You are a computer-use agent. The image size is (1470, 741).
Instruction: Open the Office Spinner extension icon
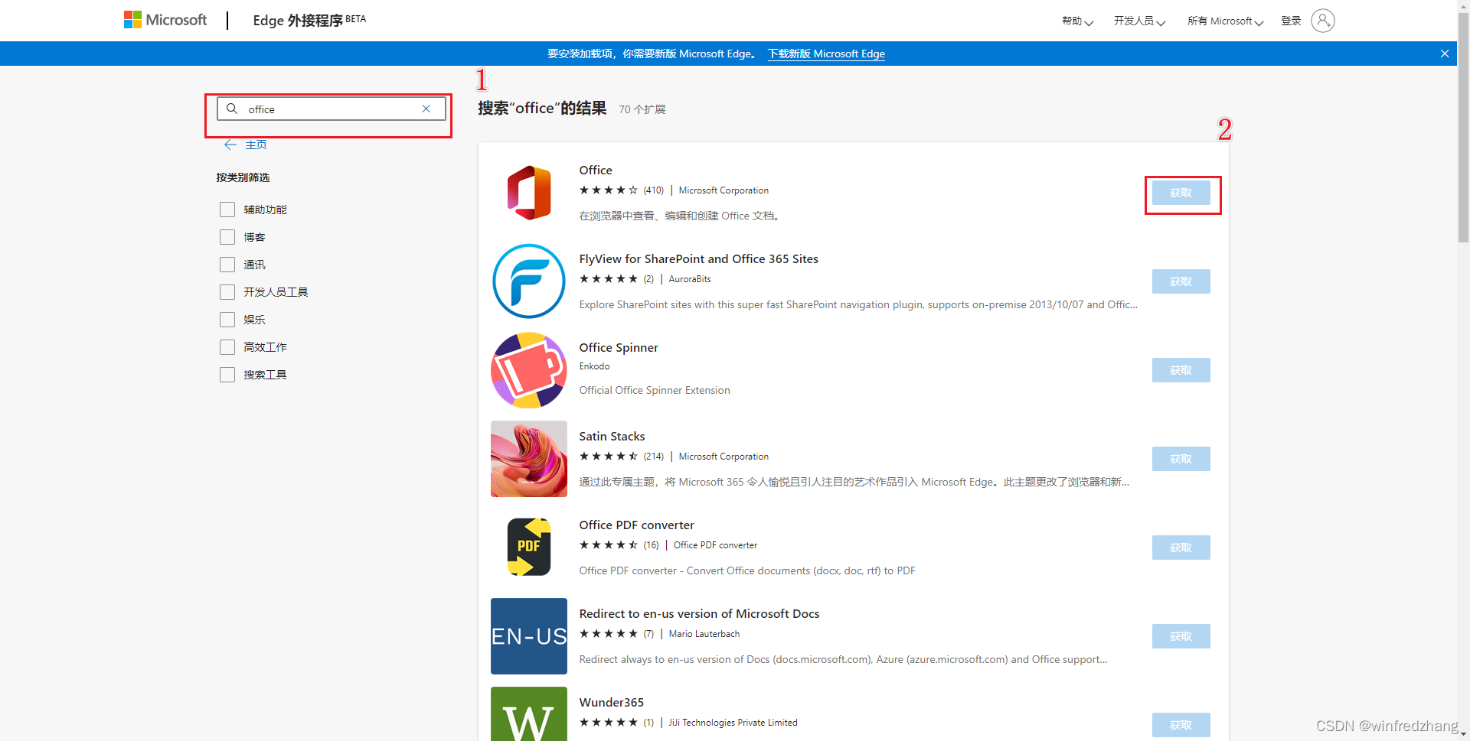pos(529,370)
